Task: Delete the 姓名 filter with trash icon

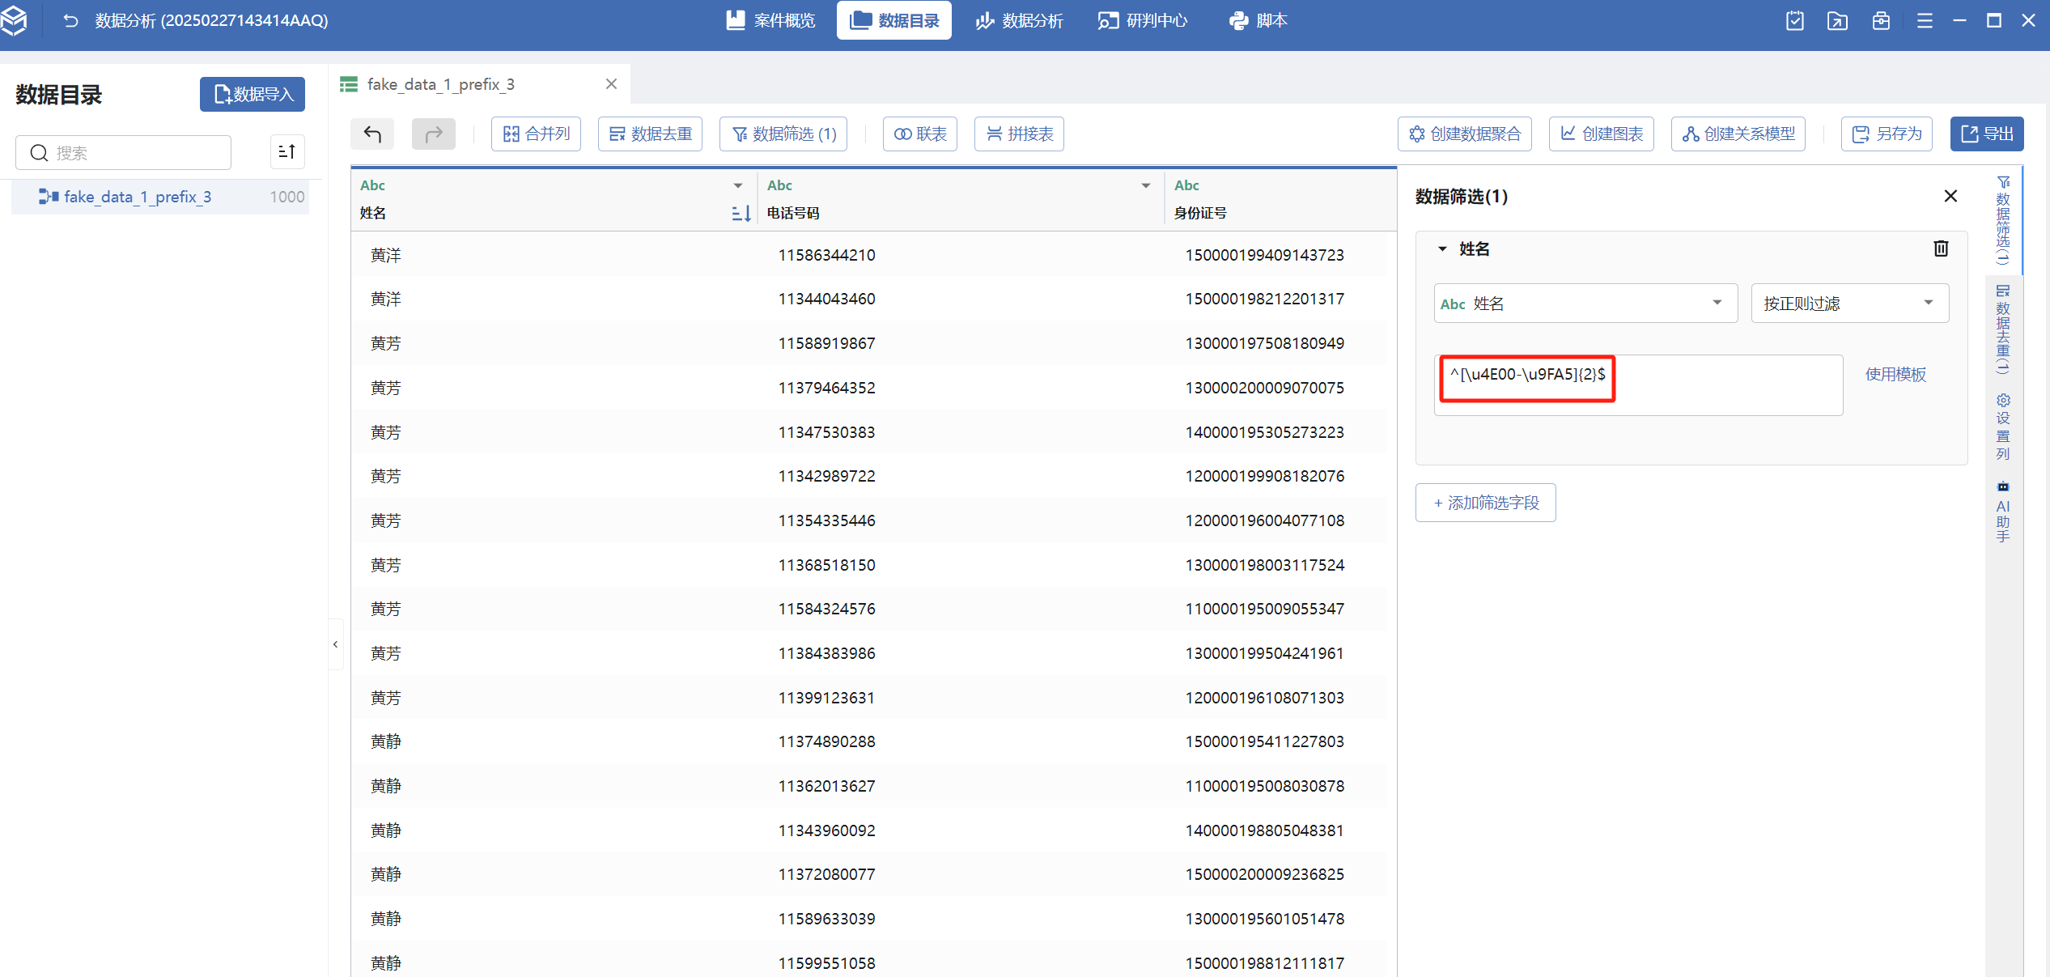Action: tap(1941, 248)
